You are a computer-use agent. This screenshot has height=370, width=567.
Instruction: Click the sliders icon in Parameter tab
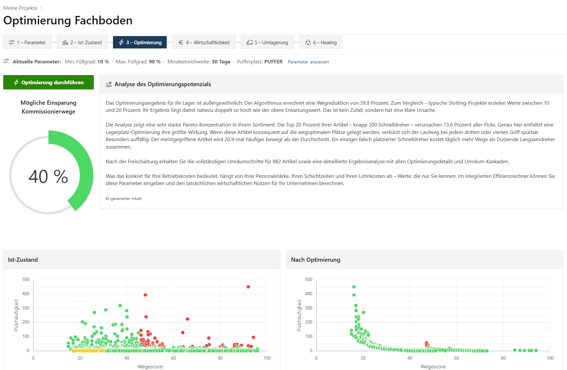(12, 43)
